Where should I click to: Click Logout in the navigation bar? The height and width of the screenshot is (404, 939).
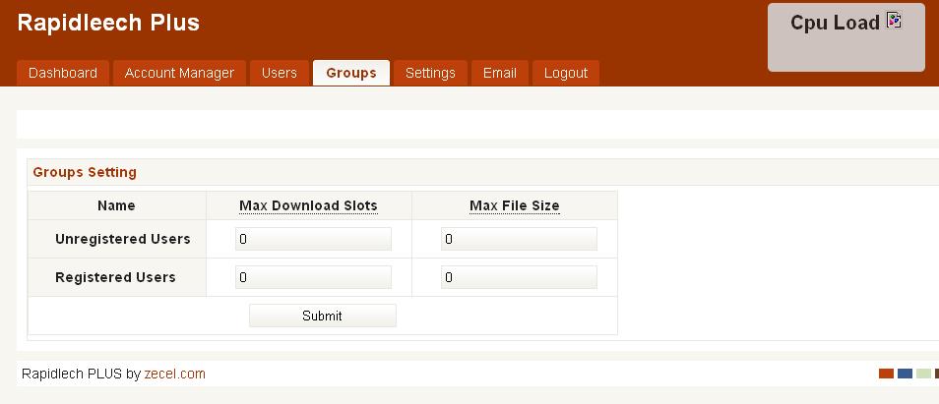[565, 73]
